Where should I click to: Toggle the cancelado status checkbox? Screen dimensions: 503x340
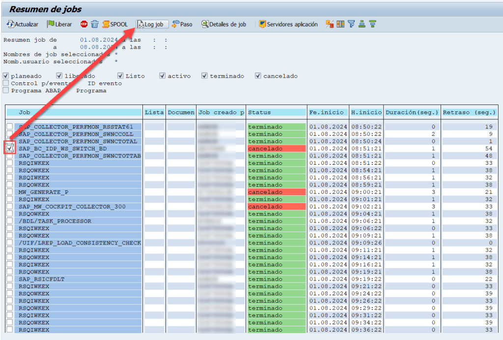click(258, 76)
